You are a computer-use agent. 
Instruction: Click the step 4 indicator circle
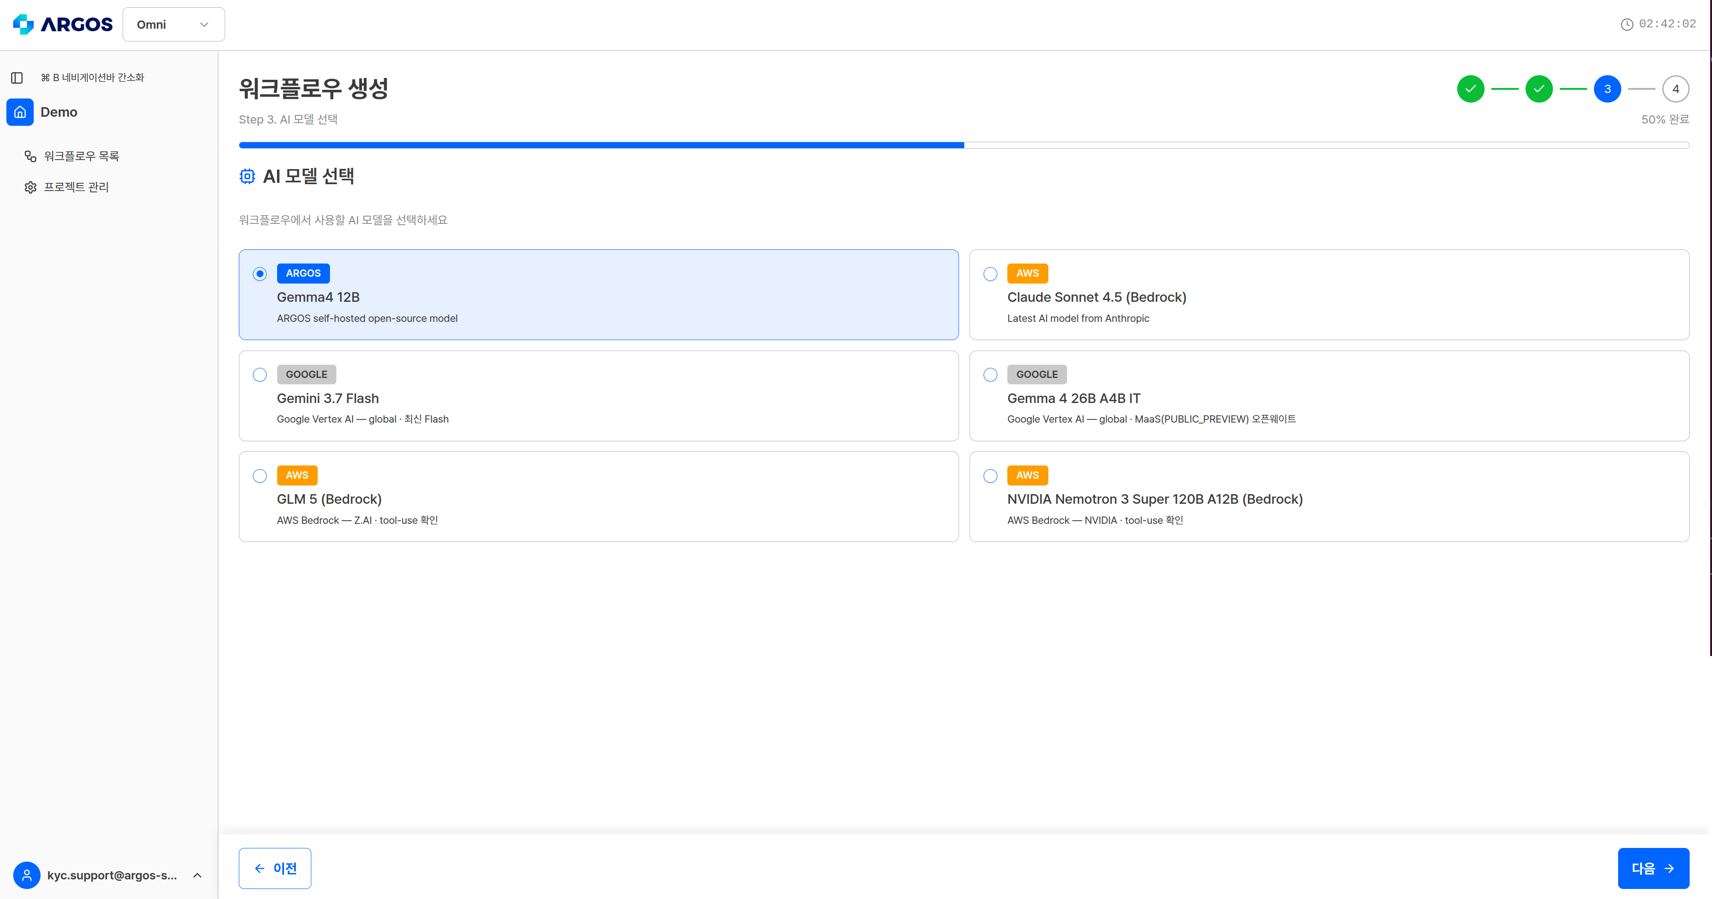coord(1676,89)
